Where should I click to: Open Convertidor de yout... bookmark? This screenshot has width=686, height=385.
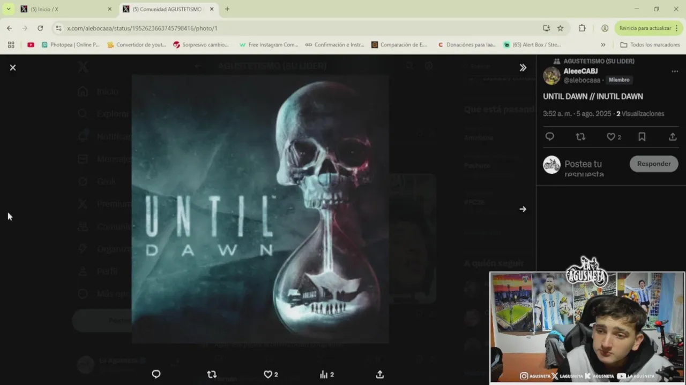pos(137,45)
